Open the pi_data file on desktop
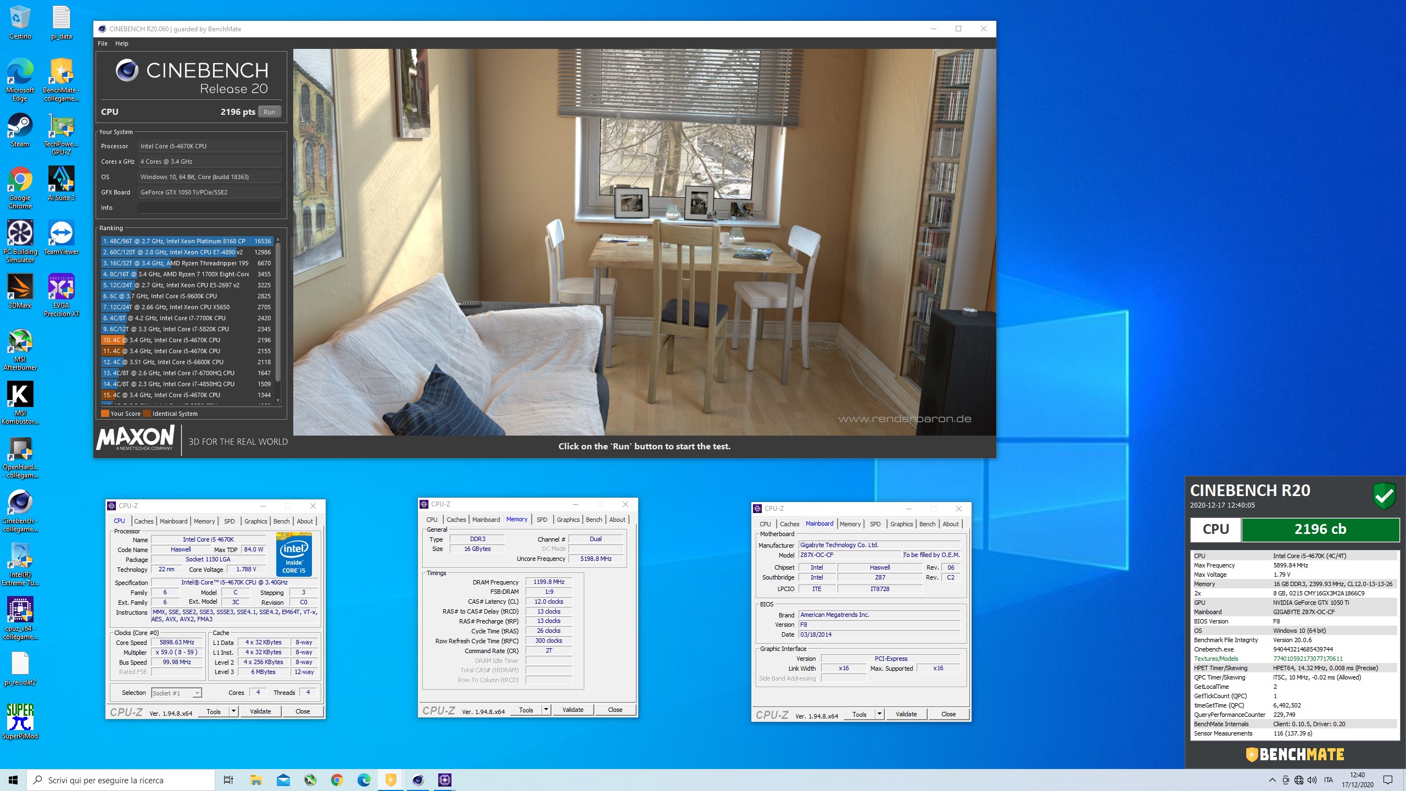 62,22
